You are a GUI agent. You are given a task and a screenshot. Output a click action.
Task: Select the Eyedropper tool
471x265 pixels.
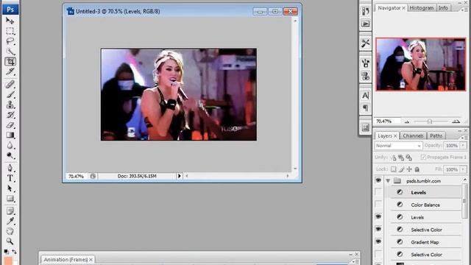[x=10, y=221]
